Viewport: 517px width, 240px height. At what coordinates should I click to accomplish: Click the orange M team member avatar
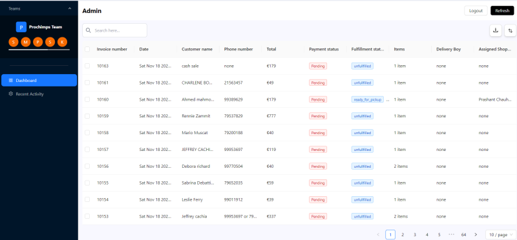coord(26,42)
